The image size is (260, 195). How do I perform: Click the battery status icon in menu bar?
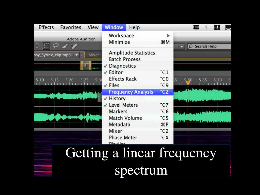[x=196, y=27]
